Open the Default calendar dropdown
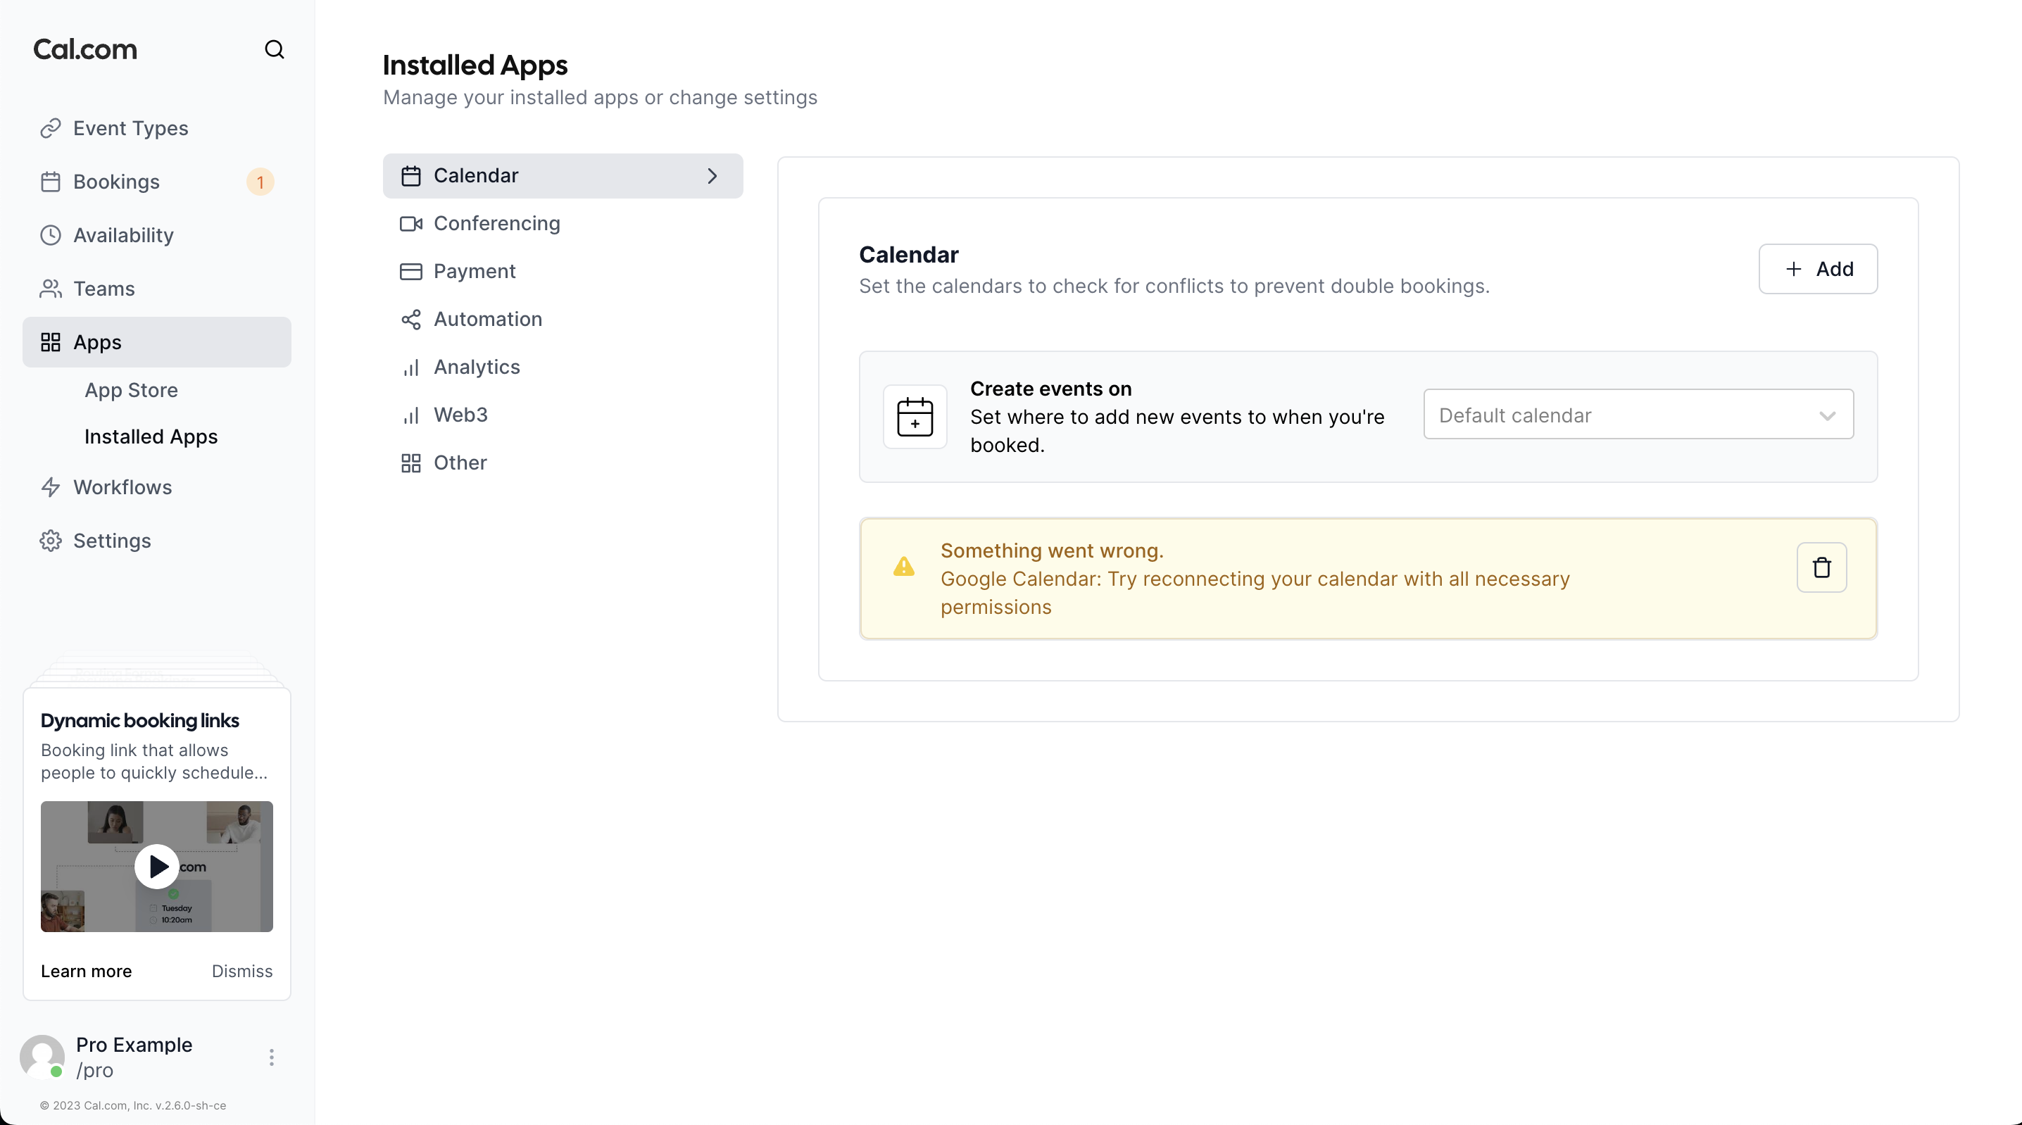Screen dimensions: 2022x1125 [x=1638, y=415]
